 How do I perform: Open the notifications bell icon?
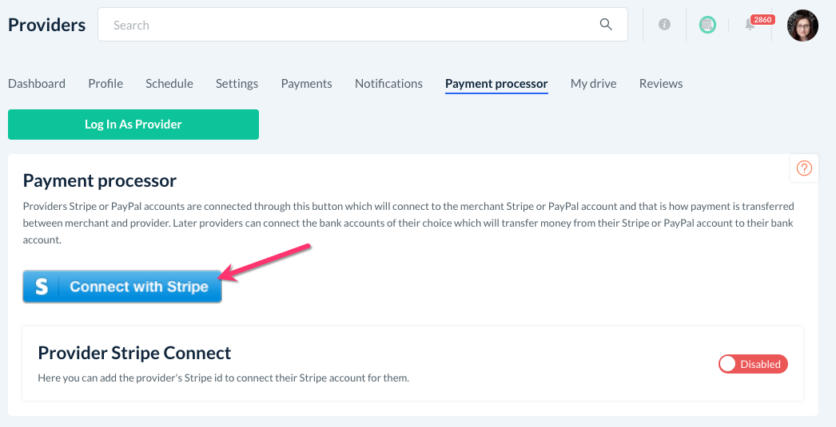[x=750, y=25]
